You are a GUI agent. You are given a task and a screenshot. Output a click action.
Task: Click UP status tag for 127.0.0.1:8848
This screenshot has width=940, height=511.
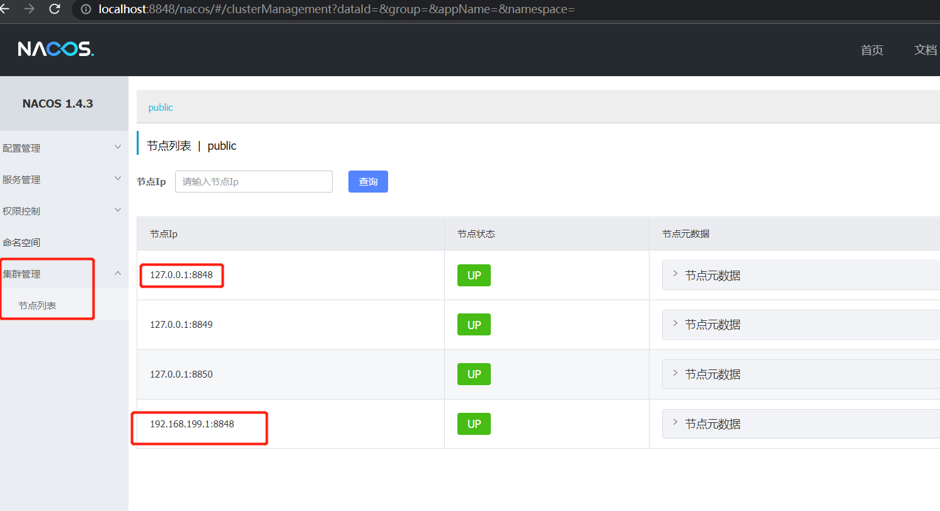(474, 275)
